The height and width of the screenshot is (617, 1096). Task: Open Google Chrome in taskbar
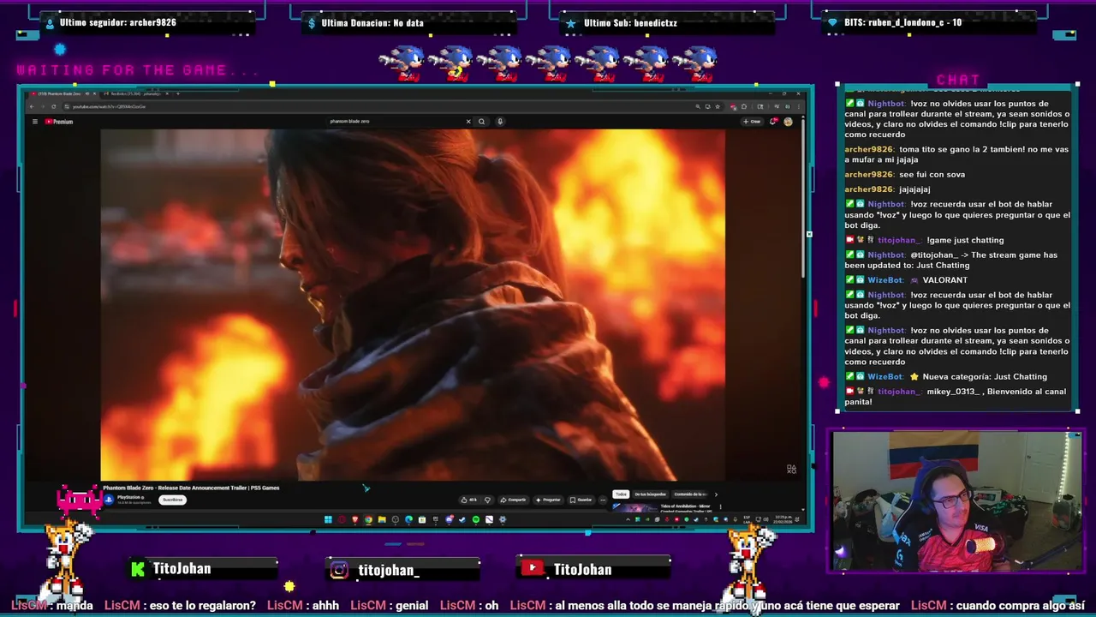point(368,519)
